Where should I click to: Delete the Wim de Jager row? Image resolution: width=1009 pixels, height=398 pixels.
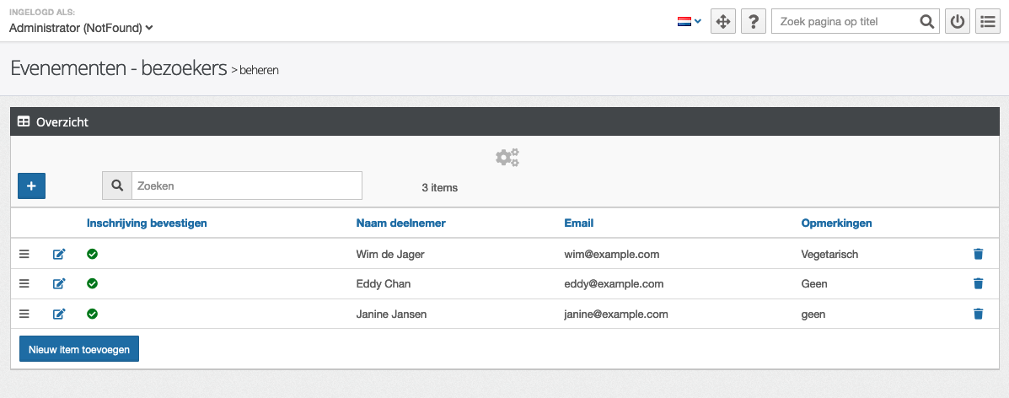click(x=978, y=254)
